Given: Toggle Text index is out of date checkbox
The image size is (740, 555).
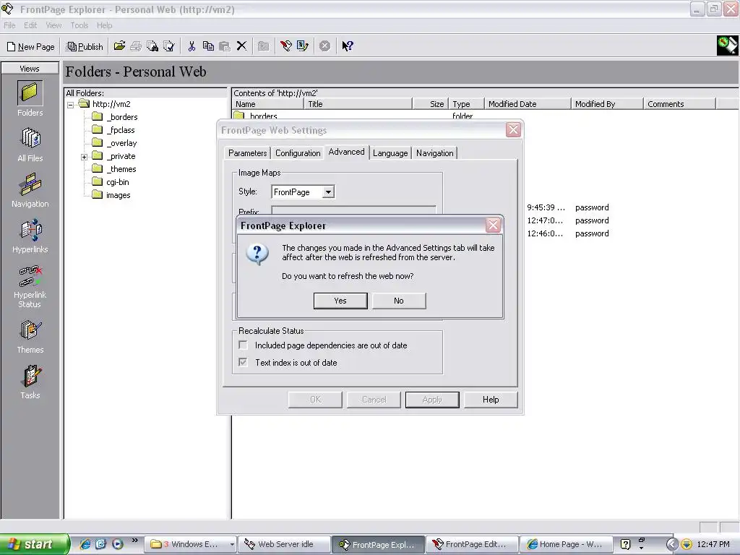Looking at the screenshot, I should coord(243,362).
